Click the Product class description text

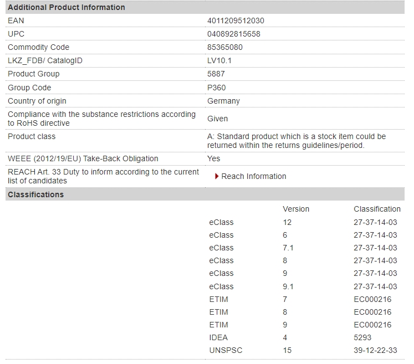pyautogui.click(x=297, y=141)
